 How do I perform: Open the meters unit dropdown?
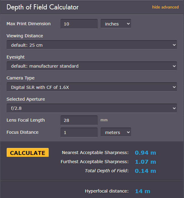pyautogui.click(x=116, y=132)
